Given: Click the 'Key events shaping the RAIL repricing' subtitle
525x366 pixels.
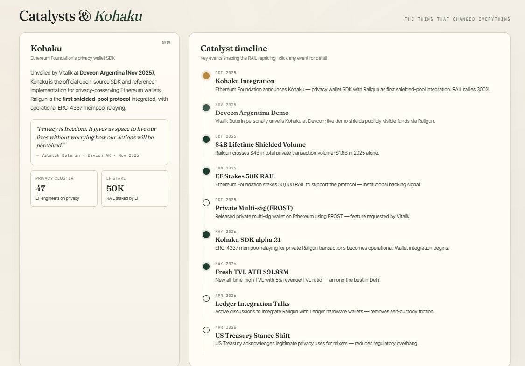Looking at the screenshot, I should (x=264, y=58).
